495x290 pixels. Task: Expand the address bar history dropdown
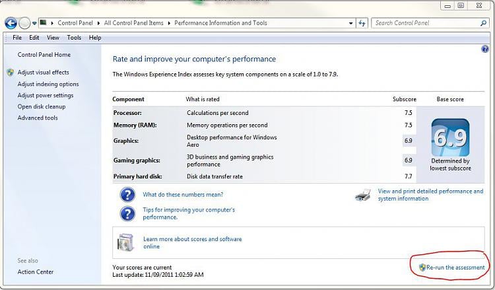[350, 23]
